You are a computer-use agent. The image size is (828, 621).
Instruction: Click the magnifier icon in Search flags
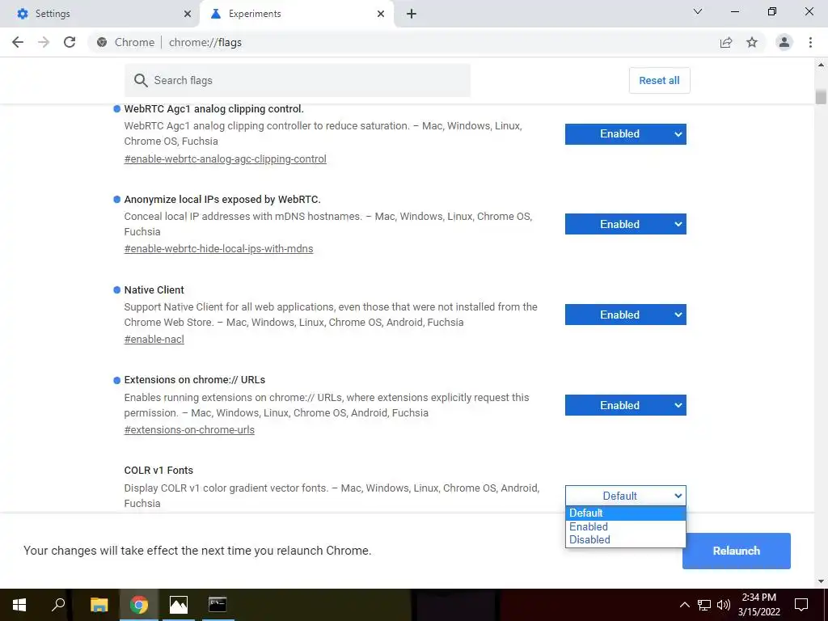(141, 80)
